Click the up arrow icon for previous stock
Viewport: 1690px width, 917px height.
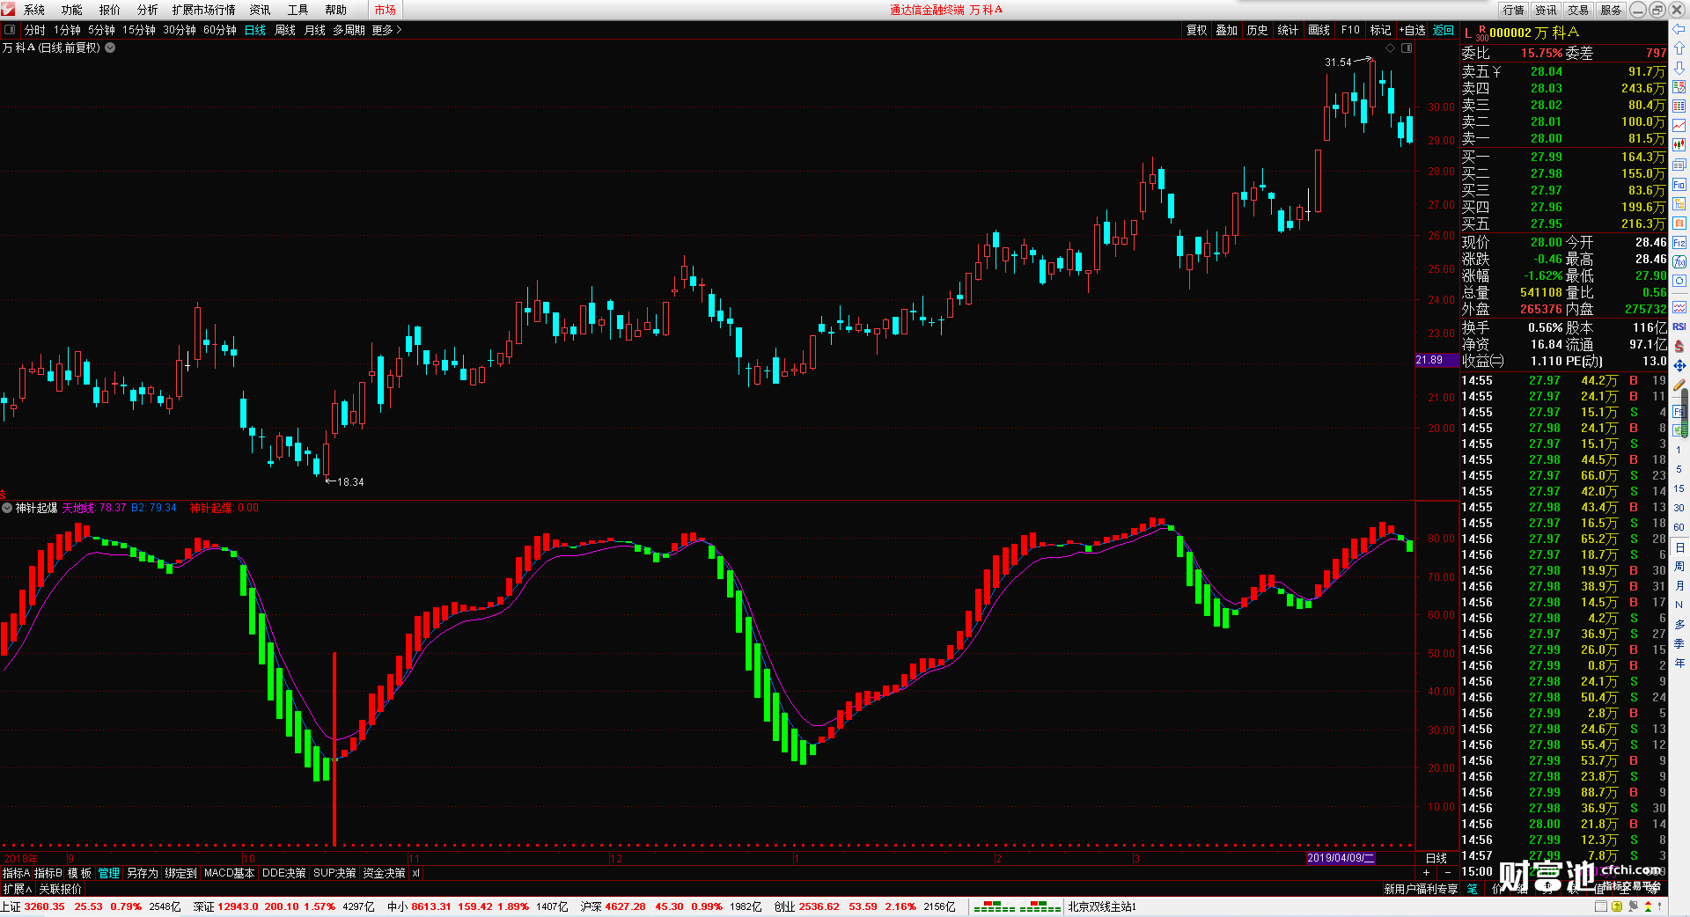(1679, 48)
